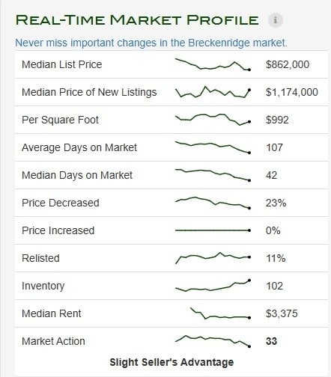Click the Inventory trend sparkline
The image size is (331, 377).
click(213, 286)
